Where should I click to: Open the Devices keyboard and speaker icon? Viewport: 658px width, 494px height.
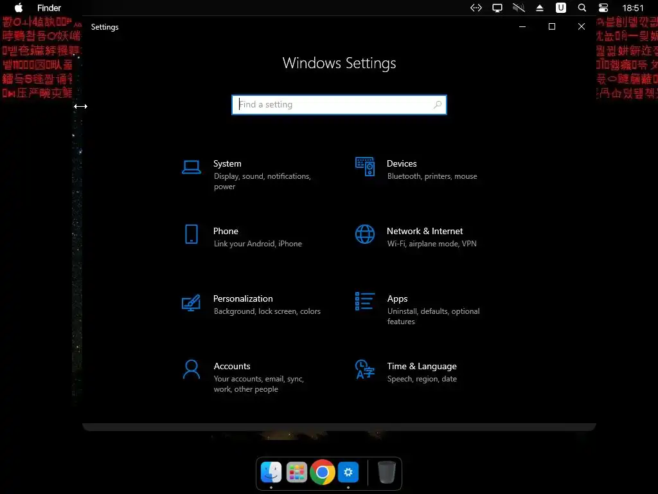pos(365,167)
